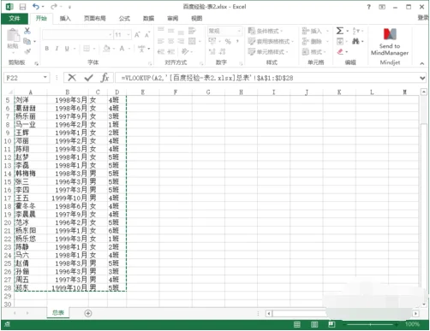
Task: Click the Orientation text angle icon
Action: (x=185, y=51)
